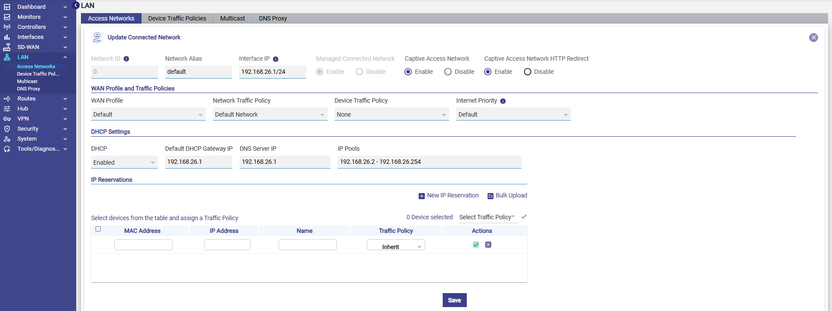Click the Network Alias input field
The height and width of the screenshot is (311, 832).
pyautogui.click(x=198, y=72)
